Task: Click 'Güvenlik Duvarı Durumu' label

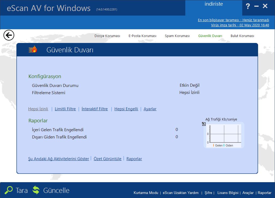Action: click(55, 86)
